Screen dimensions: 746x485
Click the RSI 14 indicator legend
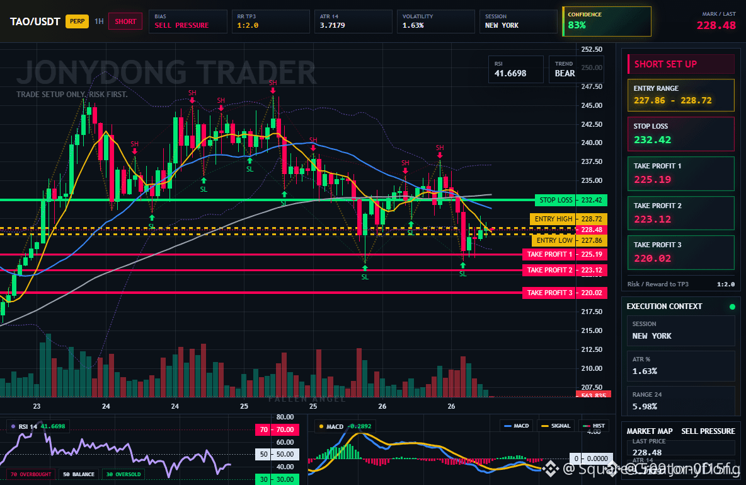pos(38,426)
